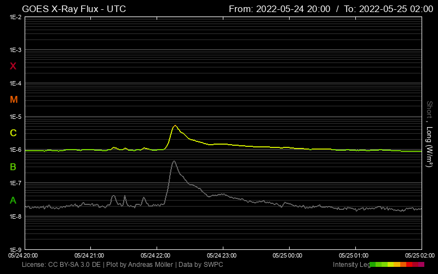
Task: Click the 1E-8 y-axis label
Action: coord(15,216)
